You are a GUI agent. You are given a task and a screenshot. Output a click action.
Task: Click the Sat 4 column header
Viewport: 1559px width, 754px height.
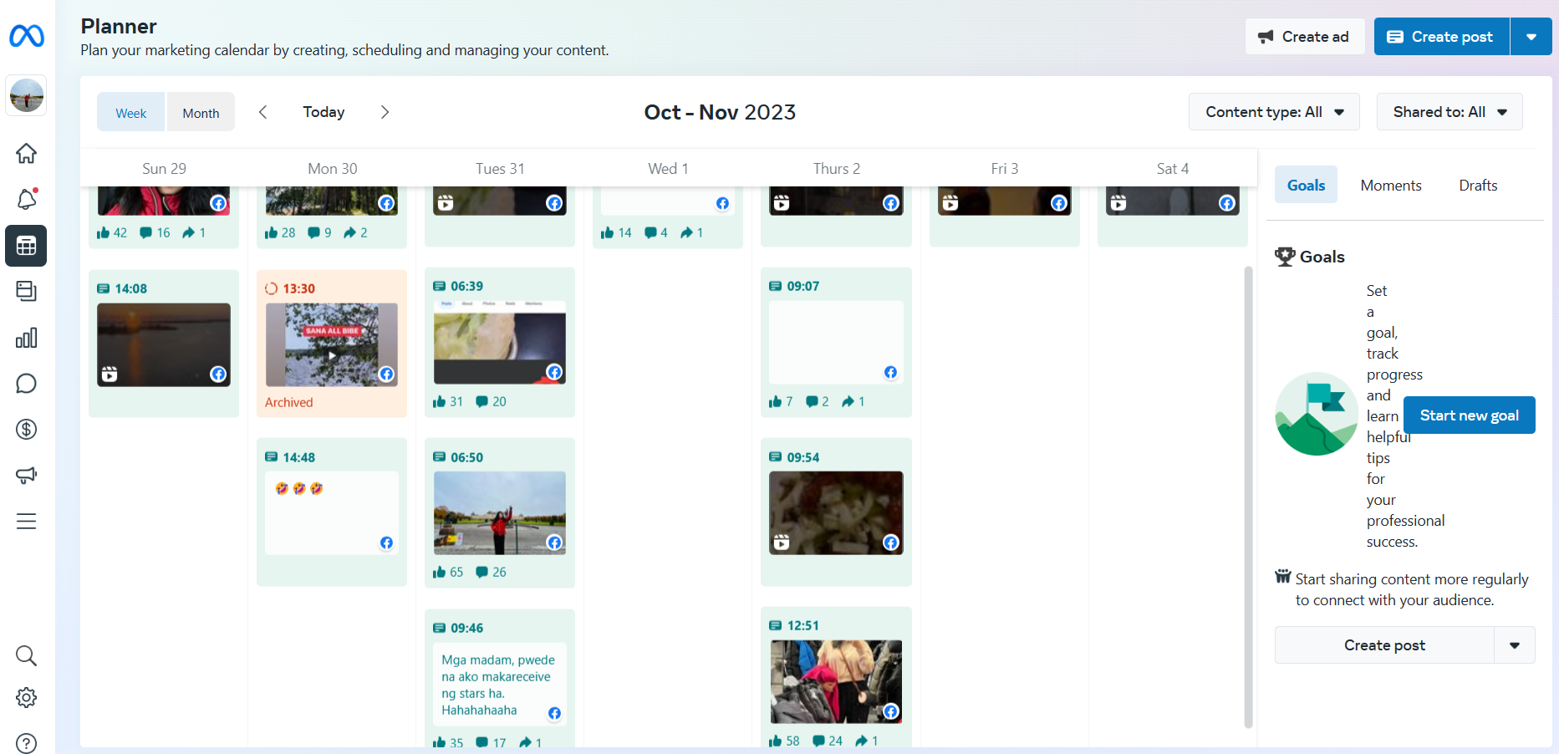pyautogui.click(x=1172, y=169)
